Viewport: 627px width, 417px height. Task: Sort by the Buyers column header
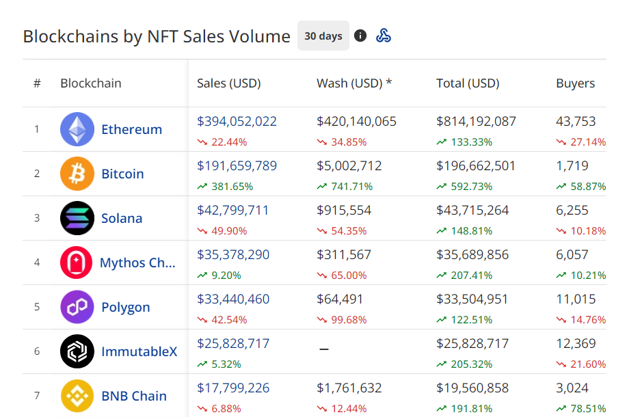pos(576,83)
